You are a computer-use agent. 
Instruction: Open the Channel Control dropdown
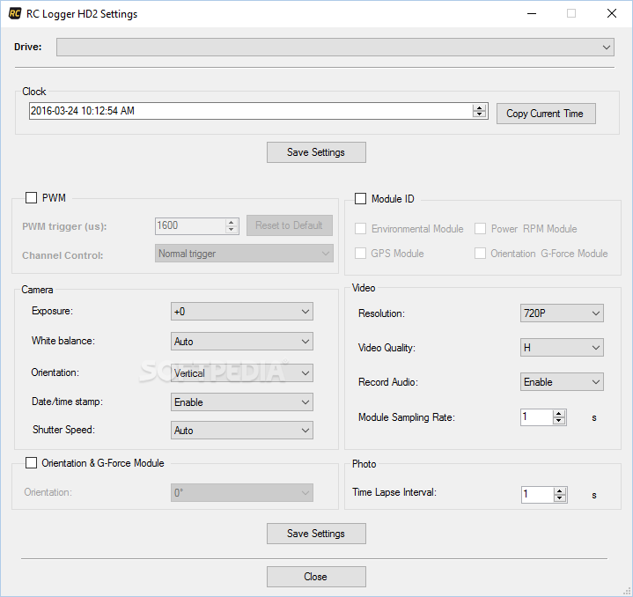click(244, 254)
